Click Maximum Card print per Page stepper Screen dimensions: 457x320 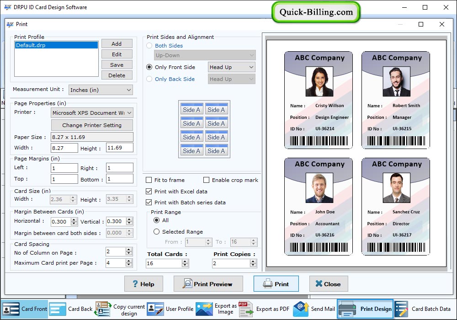(x=129, y=263)
